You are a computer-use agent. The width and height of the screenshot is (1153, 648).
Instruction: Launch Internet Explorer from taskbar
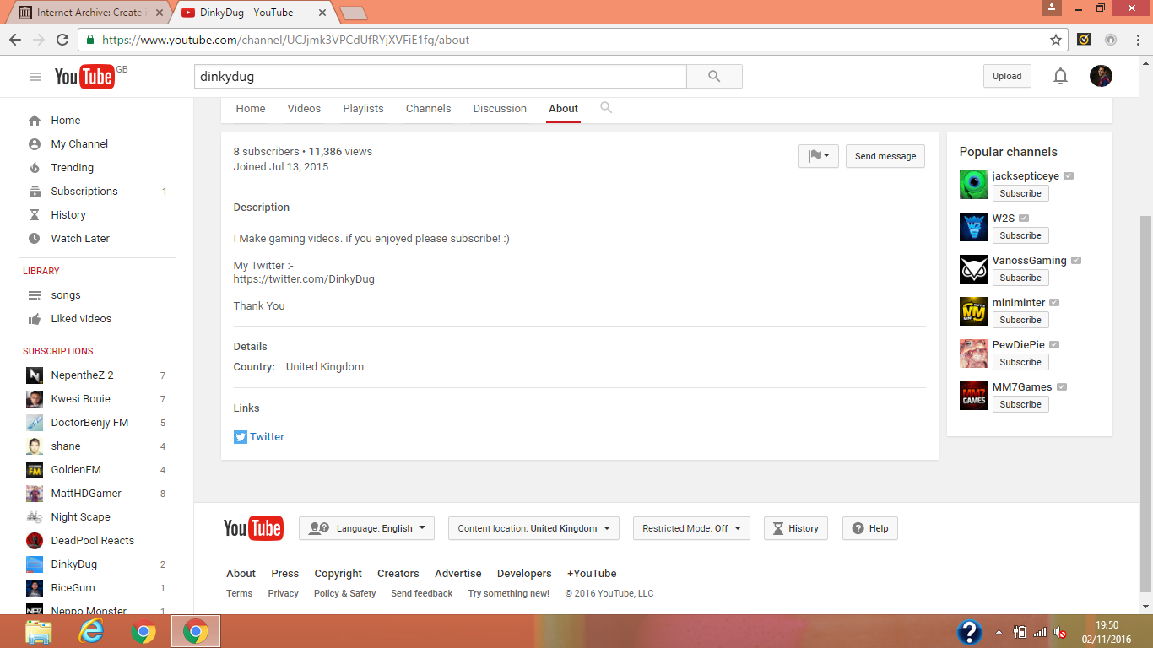[91, 631]
